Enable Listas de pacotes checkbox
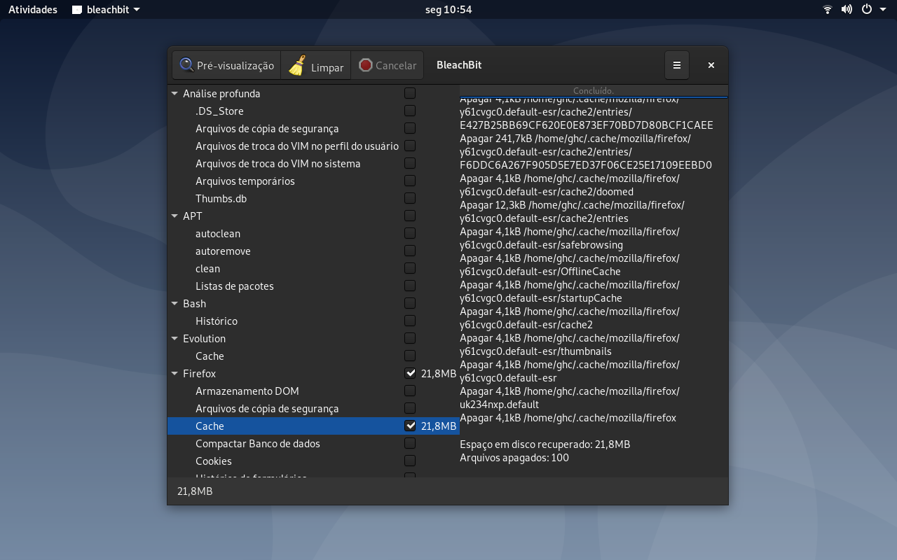The height and width of the screenshot is (560, 897). (x=410, y=286)
